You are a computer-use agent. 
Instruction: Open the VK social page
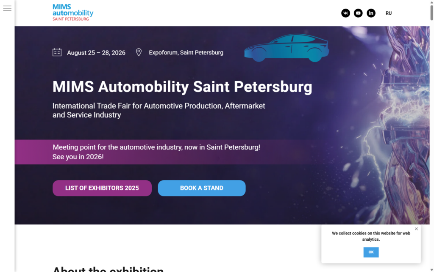click(345, 13)
